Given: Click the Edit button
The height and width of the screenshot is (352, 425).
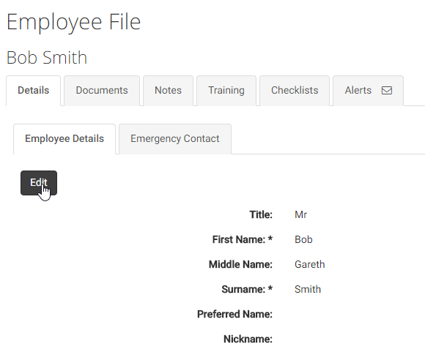Looking at the screenshot, I should (x=39, y=183).
